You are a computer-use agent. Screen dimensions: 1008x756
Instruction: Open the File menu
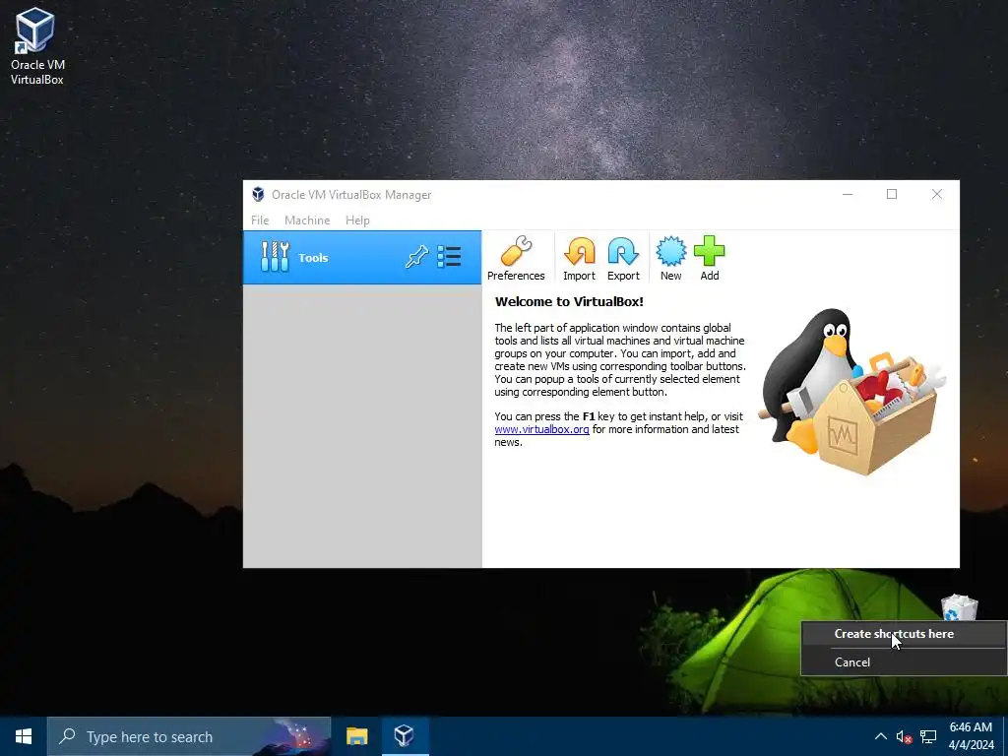(260, 220)
